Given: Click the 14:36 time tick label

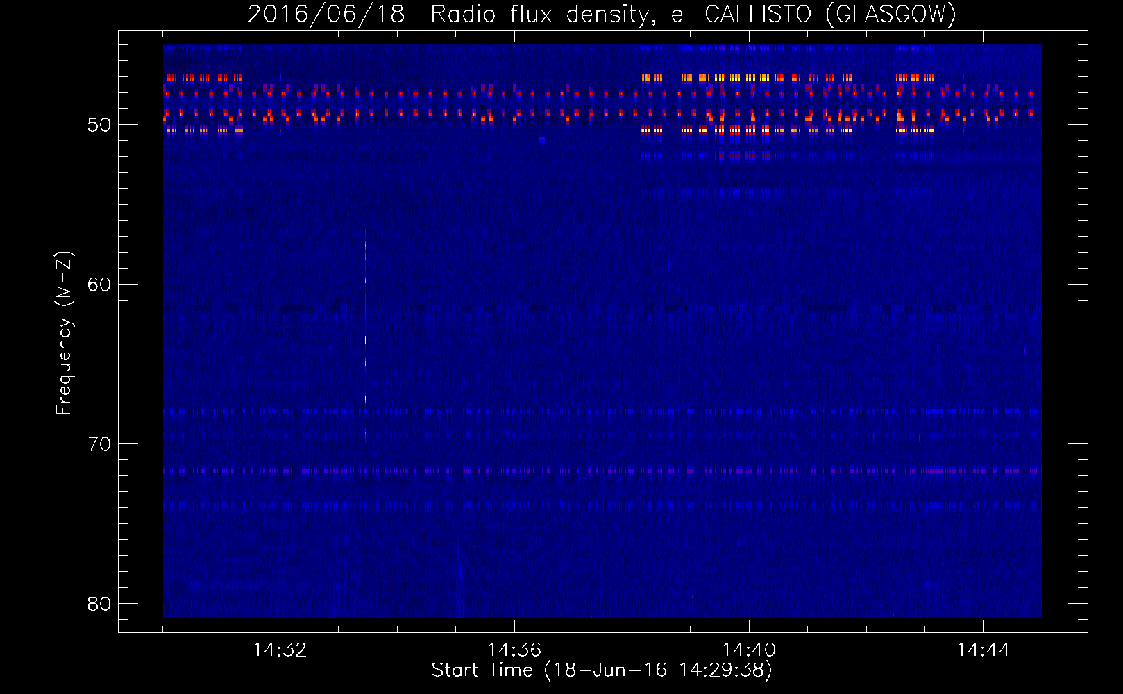Looking at the screenshot, I should [514, 650].
